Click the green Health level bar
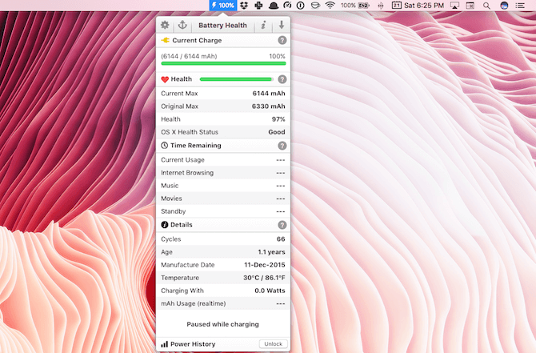This screenshot has height=353, width=536. pyautogui.click(x=236, y=79)
